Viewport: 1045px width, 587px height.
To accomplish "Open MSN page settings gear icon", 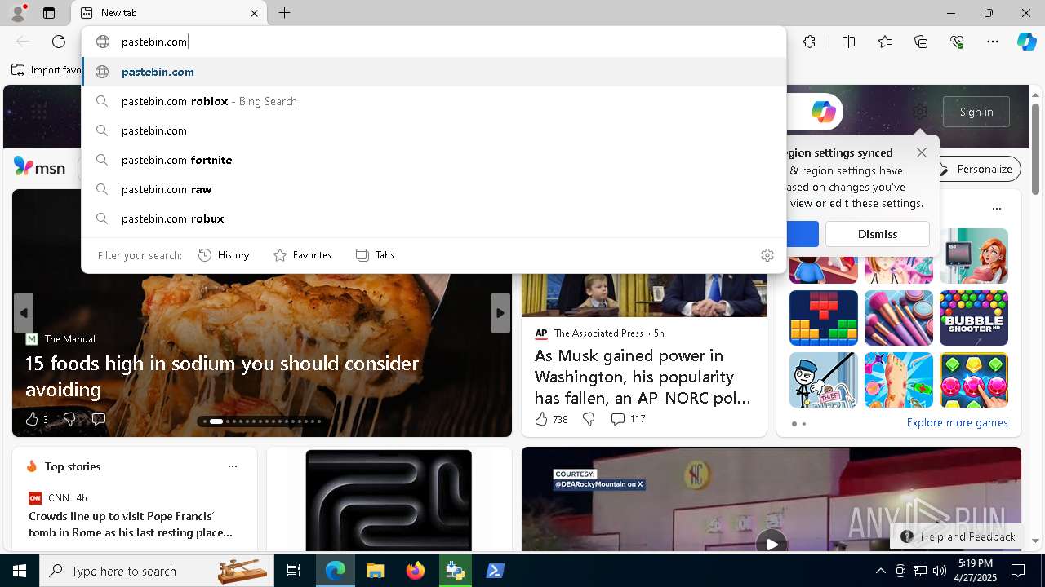I will [x=920, y=112].
